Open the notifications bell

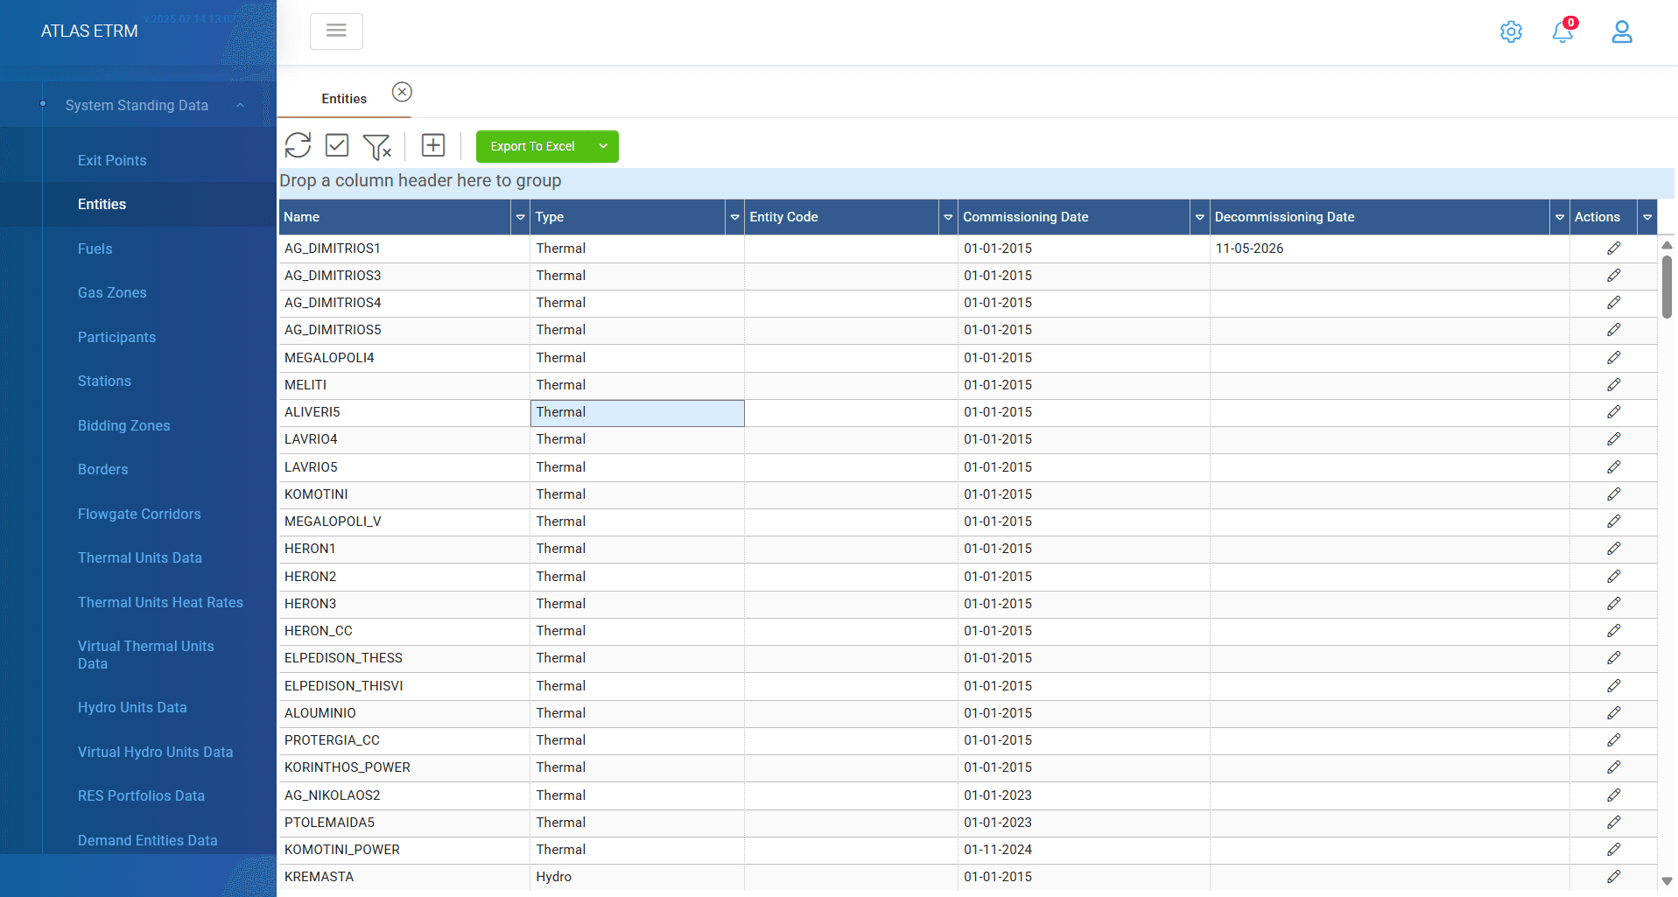point(1562,32)
